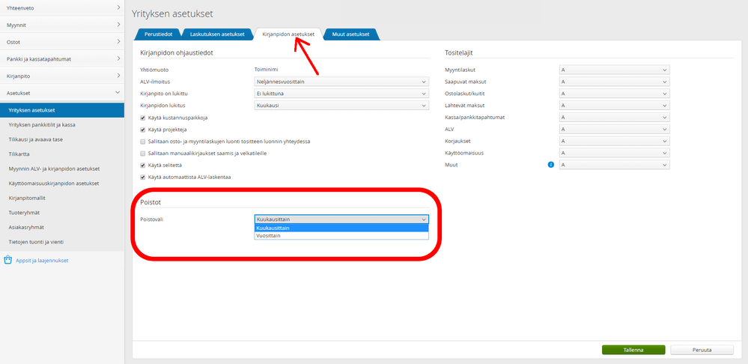Enable Sallitaan manuaalikirjaukset saamis ja velkatileille
This screenshot has width=748, height=364.
(x=142, y=154)
